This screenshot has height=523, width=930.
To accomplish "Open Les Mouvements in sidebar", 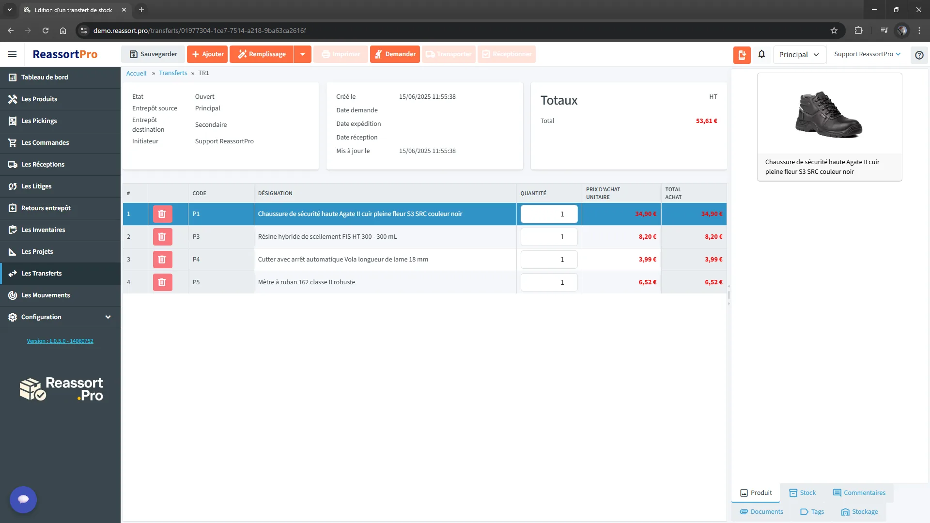I will point(61,295).
